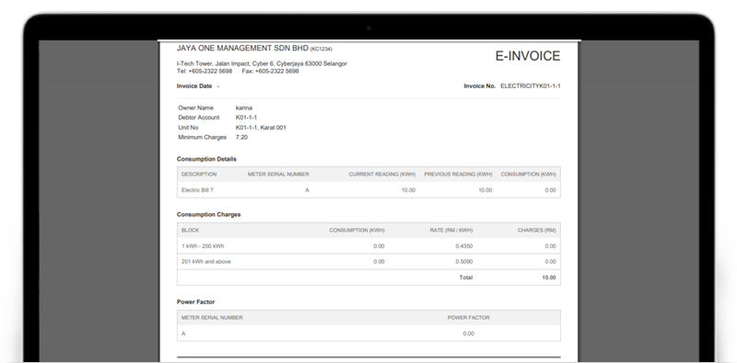Click the DESCRIPTION column header
This screenshot has width=737, height=363.
199,175
